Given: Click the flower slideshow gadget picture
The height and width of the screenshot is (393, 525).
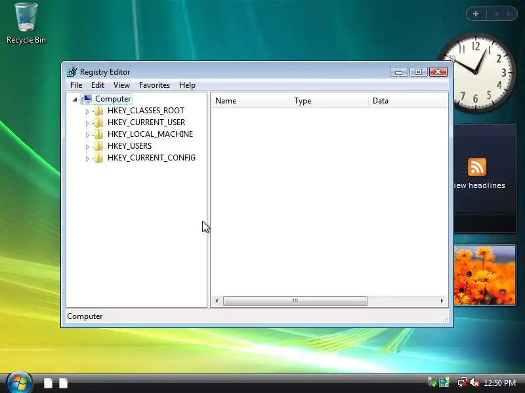Looking at the screenshot, I should [x=485, y=275].
